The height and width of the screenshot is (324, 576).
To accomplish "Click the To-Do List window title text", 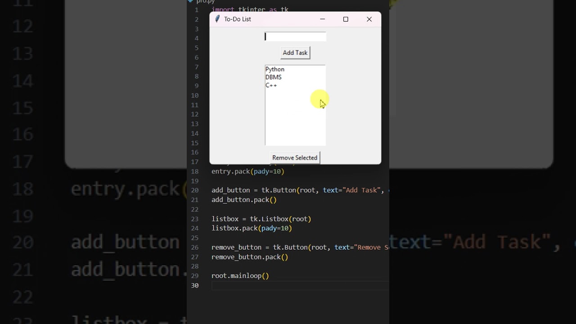I will click(238, 19).
